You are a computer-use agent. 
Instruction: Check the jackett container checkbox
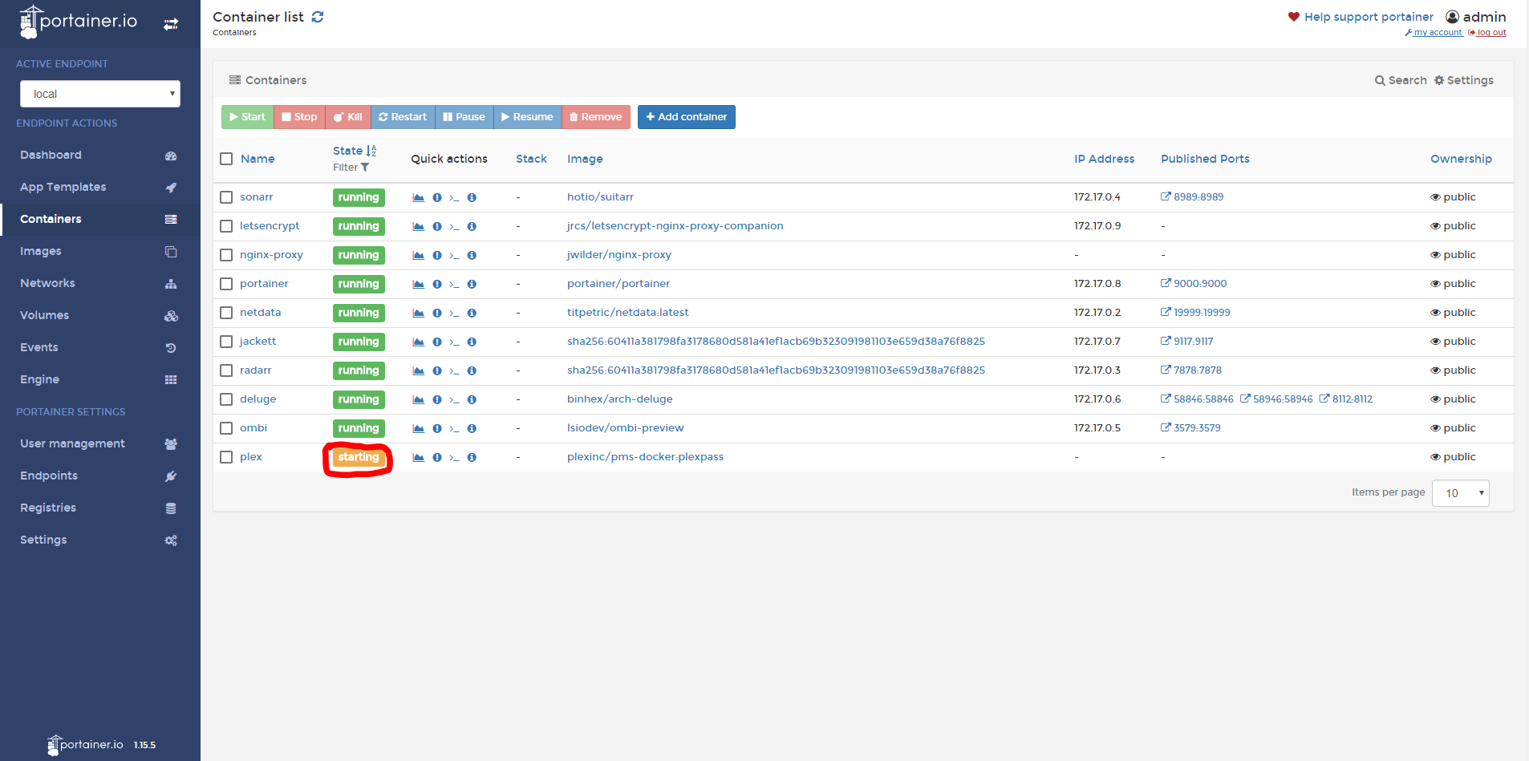(x=226, y=342)
